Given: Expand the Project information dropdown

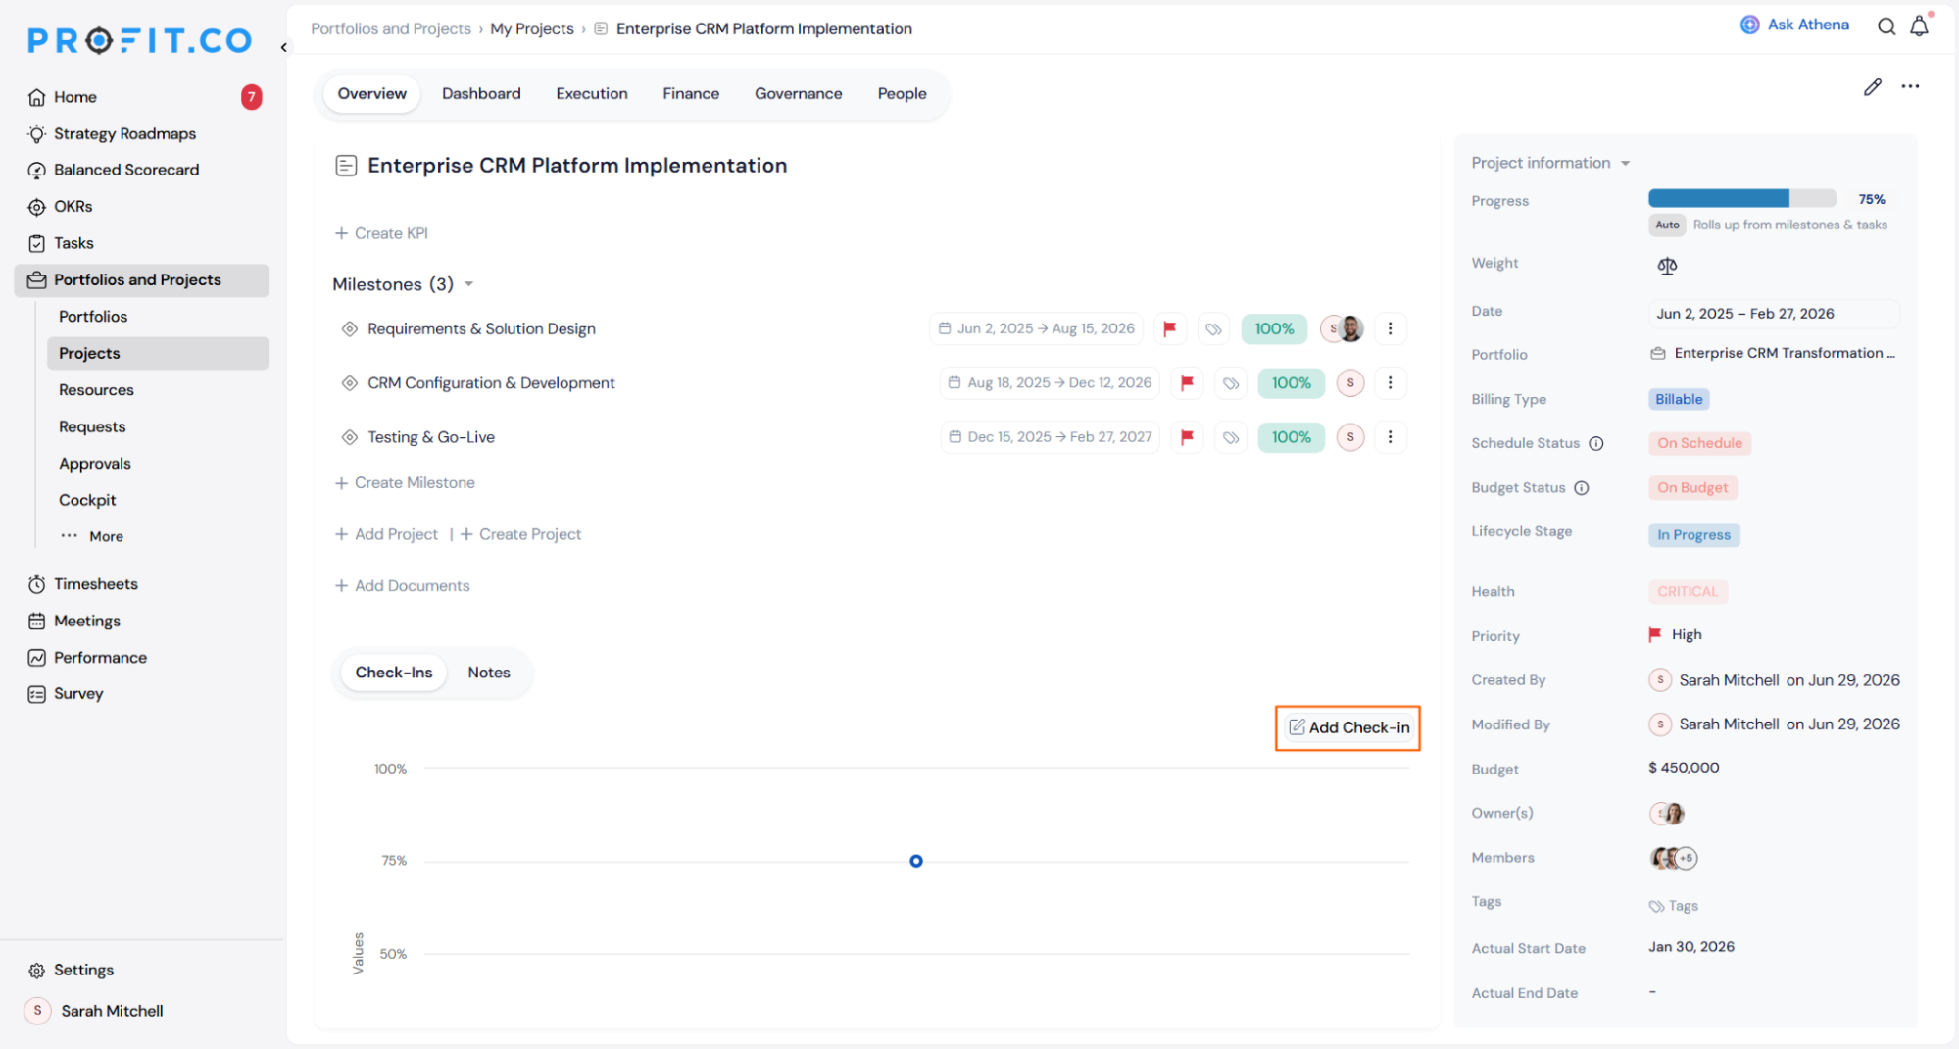Looking at the screenshot, I should pyautogui.click(x=1625, y=164).
